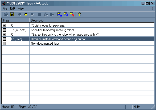Viewport: 156px width, 110px height.
Task: Minimize the WUtooL window
Action: (143, 3)
